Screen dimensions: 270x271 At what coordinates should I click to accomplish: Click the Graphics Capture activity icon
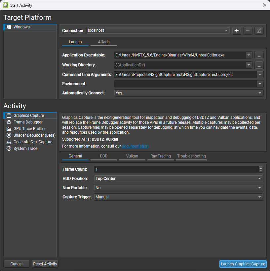(9, 116)
